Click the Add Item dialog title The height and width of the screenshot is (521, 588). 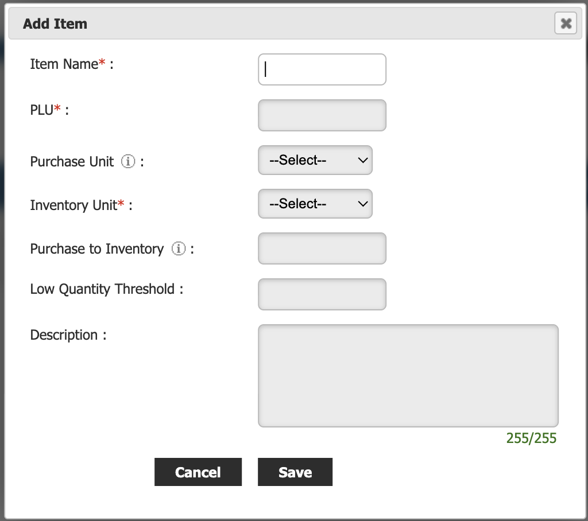click(x=55, y=24)
